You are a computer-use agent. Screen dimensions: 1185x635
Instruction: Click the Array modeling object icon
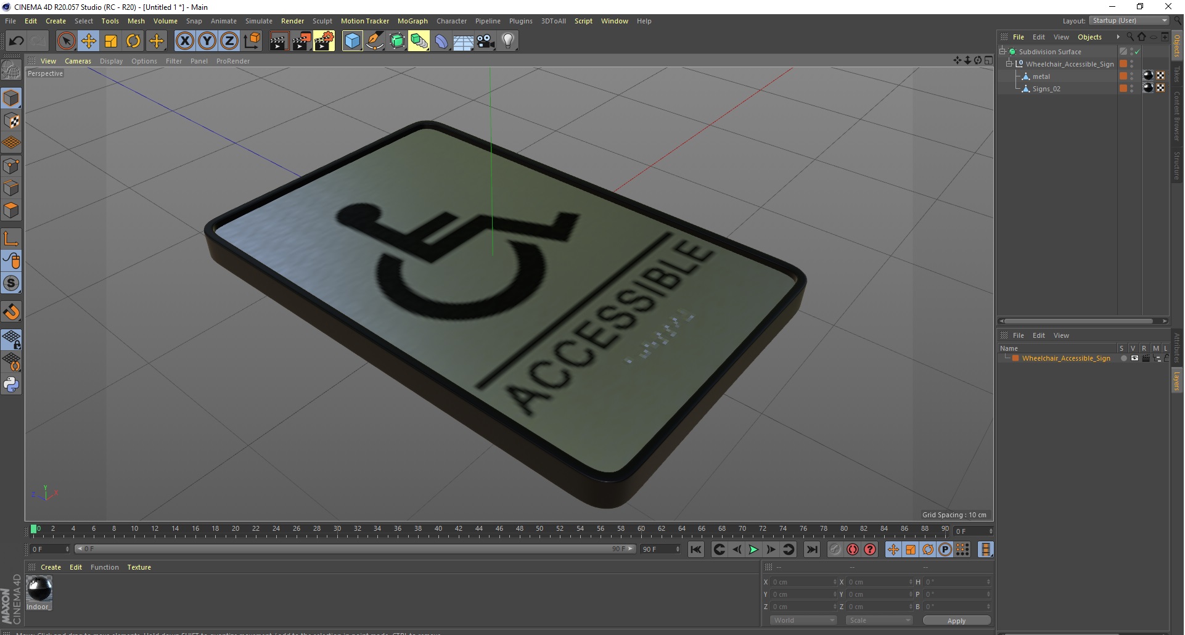coord(419,41)
